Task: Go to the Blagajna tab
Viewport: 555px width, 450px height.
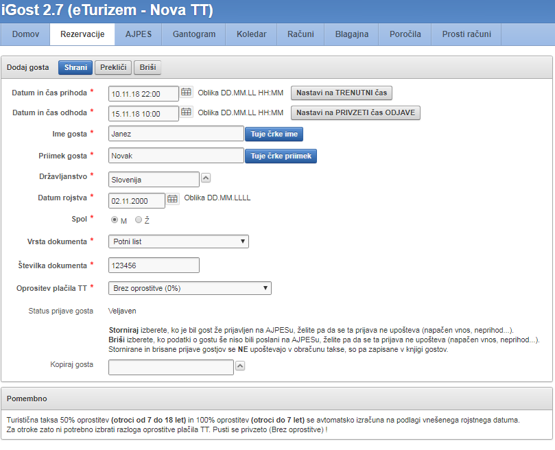Action: tap(352, 34)
